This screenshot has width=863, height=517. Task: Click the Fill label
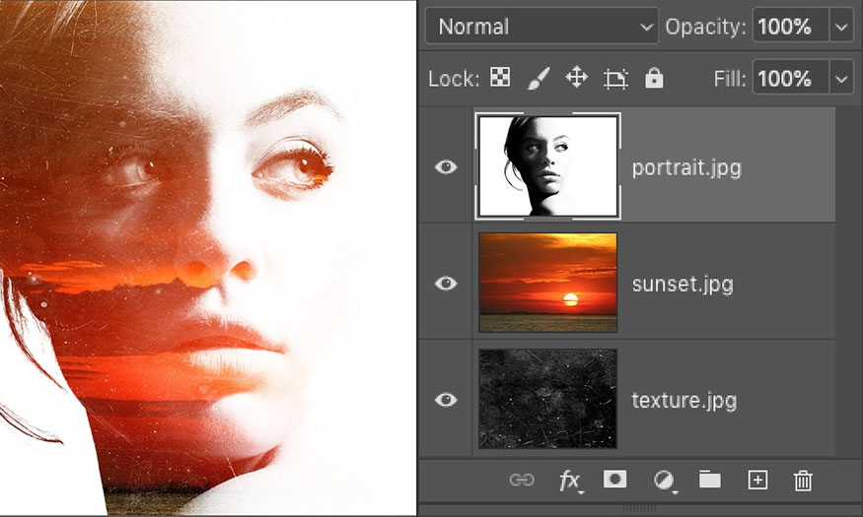[730, 79]
